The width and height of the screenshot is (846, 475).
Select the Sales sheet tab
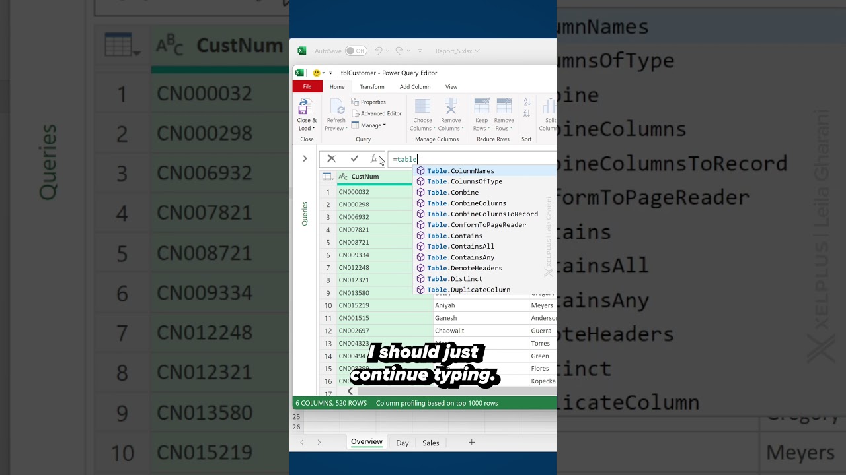[x=431, y=443]
